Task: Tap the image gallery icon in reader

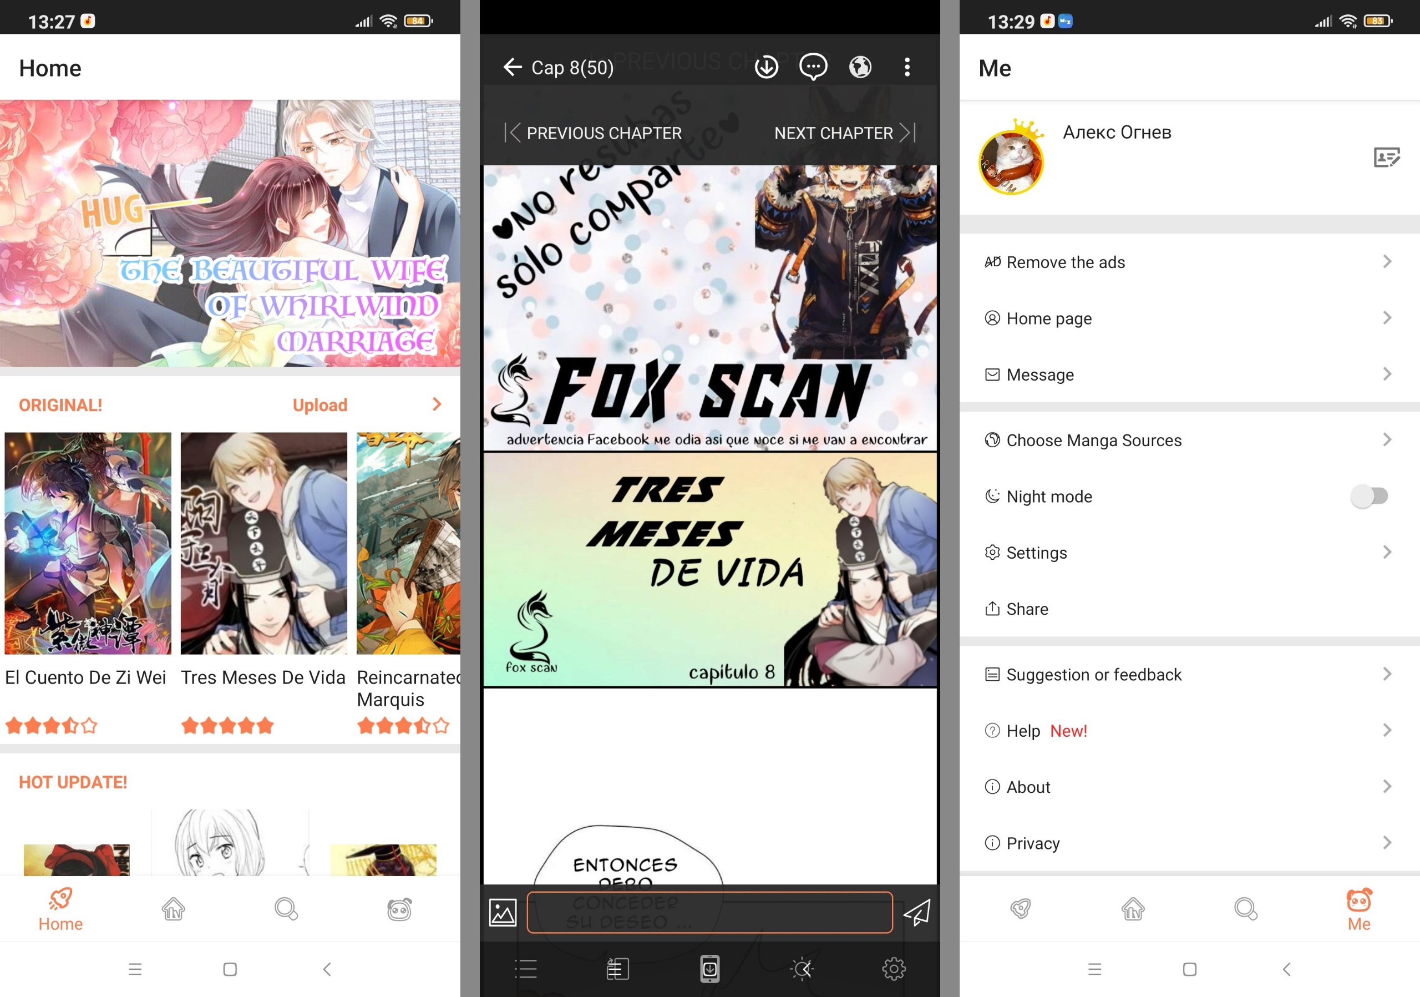Action: 502,912
